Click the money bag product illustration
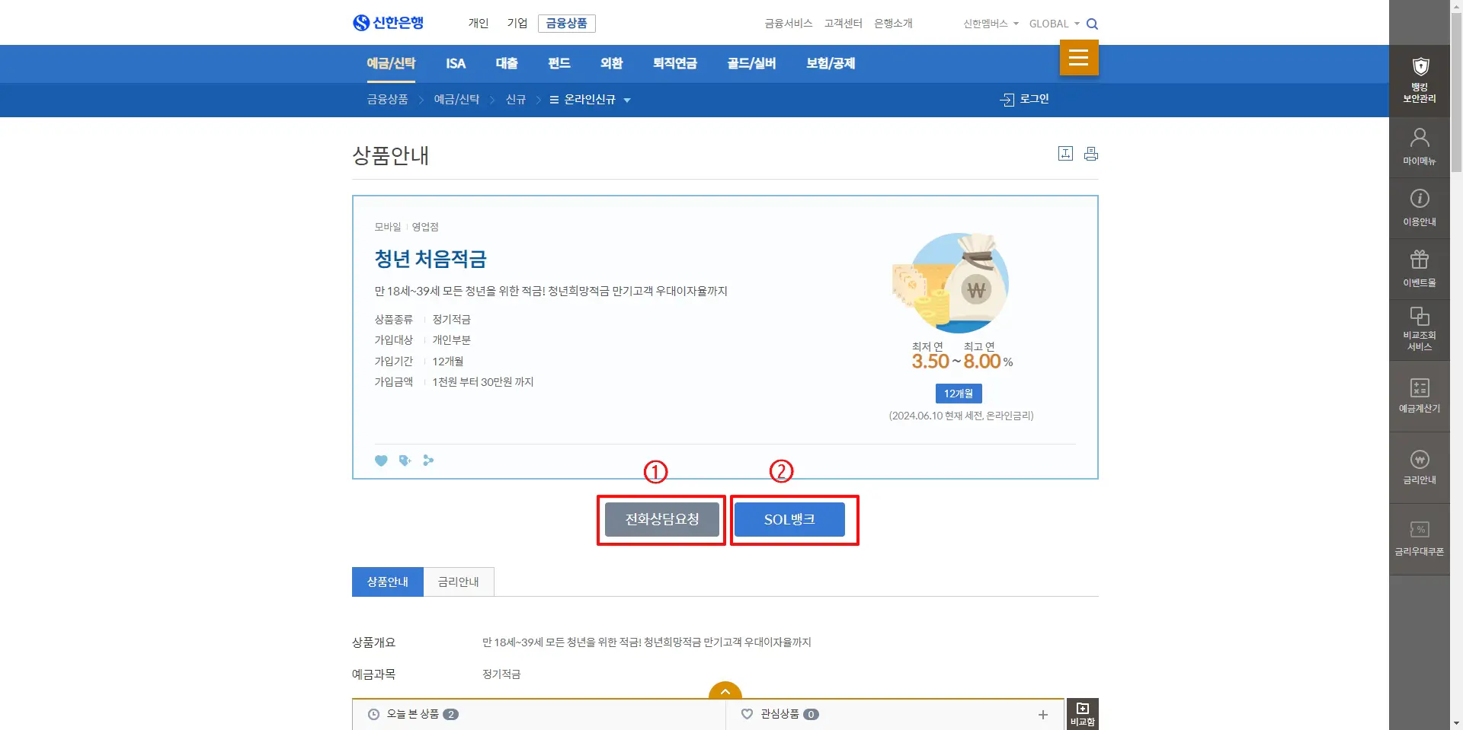This screenshot has height=730, width=1463. coord(951,283)
